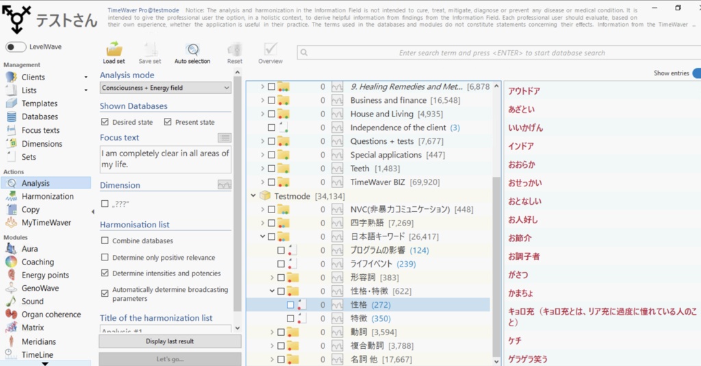Click the Reset toolbar icon
The height and width of the screenshot is (366, 701).
[234, 53]
